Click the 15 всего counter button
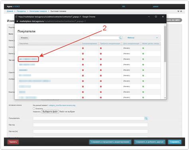 [24, 38]
